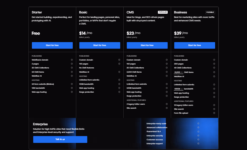This screenshot has height=150, width=247.
Task: Click info icon for CMS Custom domain
Action: tap(167, 60)
